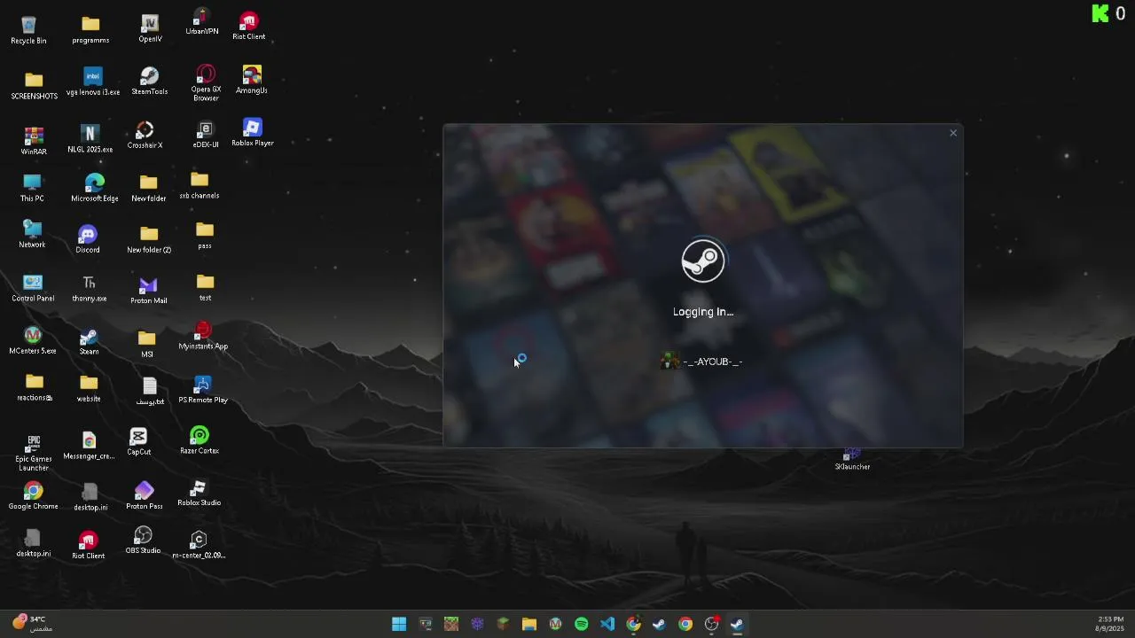
Task: Select the Steam desktop shortcut
Action: [89, 342]
